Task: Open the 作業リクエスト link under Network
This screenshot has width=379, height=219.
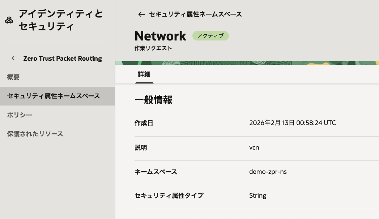Action: 153,48
